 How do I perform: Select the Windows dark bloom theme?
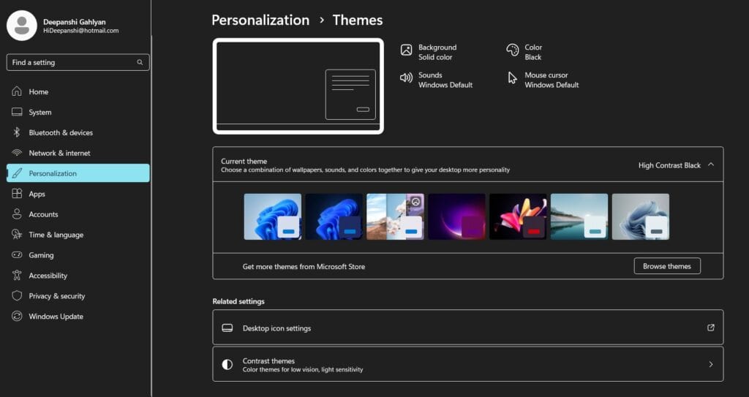(x=334, y=216)
